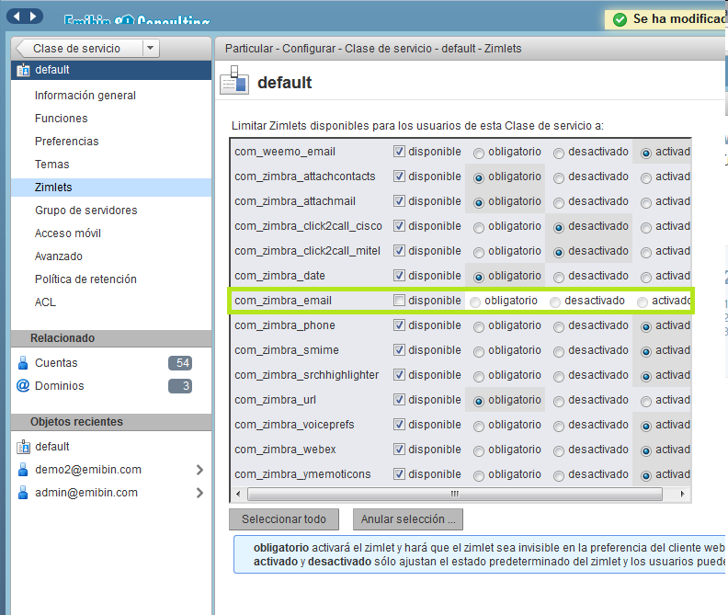Click com_zimbra_webex row label
The width and height of the screenshot is (728, 615).
(285, 450)
